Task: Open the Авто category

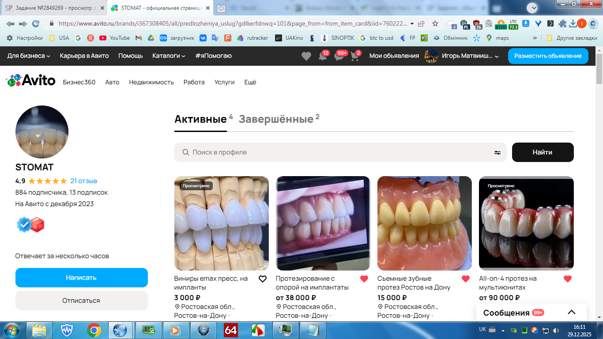Action: pos(112,82)
